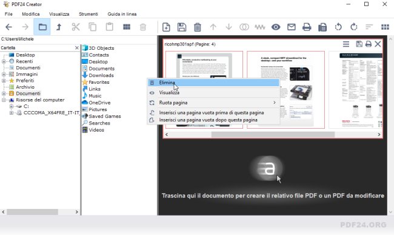Move document down arrow icon
The height and width of the screenshot is (235, 394).
(229, 27)
